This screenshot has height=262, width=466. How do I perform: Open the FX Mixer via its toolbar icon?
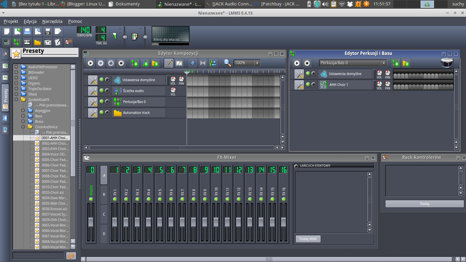pos(48,42)
